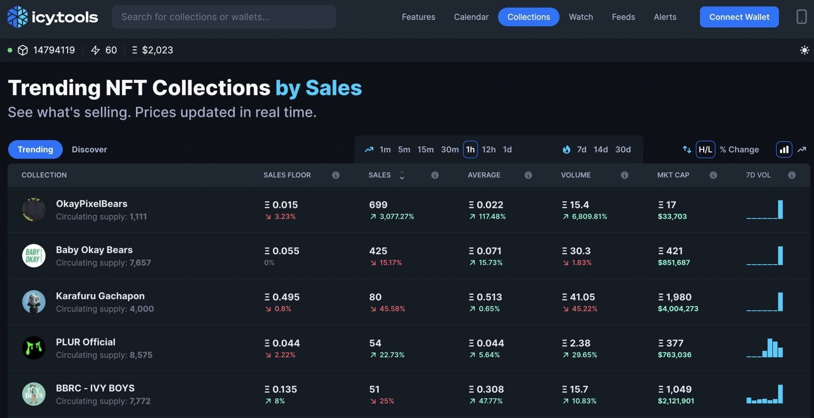Toggle the H/L display mode
This screenshot has height=418, width=814.
coord(705,150)
